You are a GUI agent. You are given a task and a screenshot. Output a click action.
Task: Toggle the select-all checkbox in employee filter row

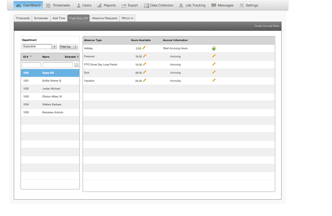coord(76,65)
